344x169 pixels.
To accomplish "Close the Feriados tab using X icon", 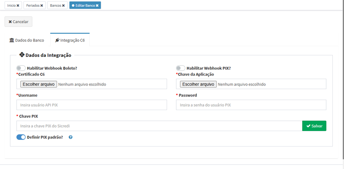I will coord(42,5).
